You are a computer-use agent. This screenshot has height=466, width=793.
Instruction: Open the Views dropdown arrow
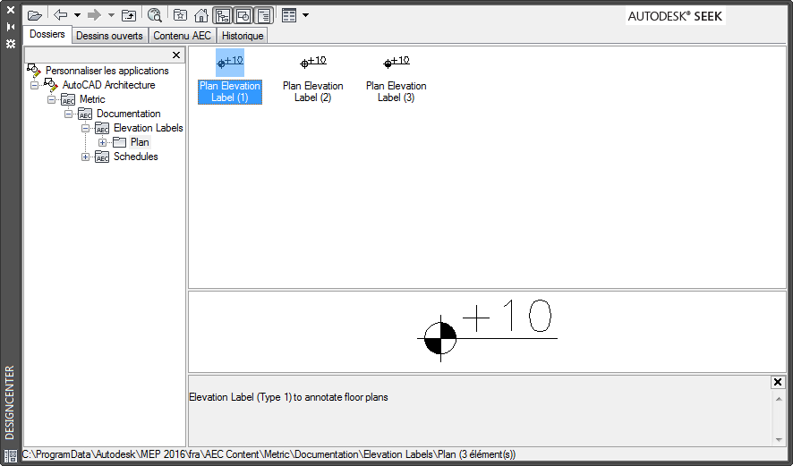(x=305, y=15)
